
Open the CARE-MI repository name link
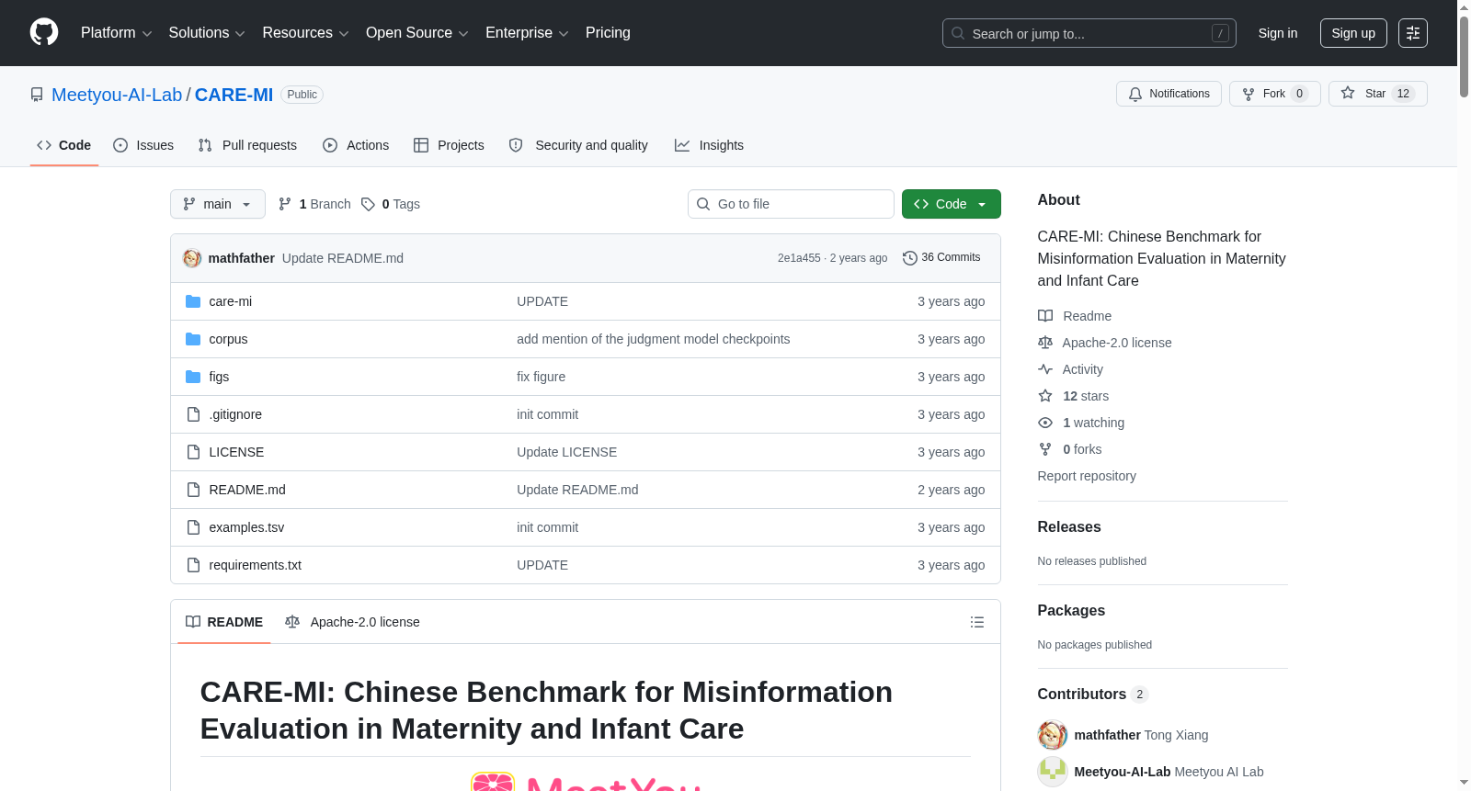[234, 95]
